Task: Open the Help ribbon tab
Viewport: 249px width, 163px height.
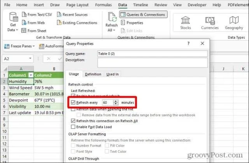Action: click(x=217, y=5)
